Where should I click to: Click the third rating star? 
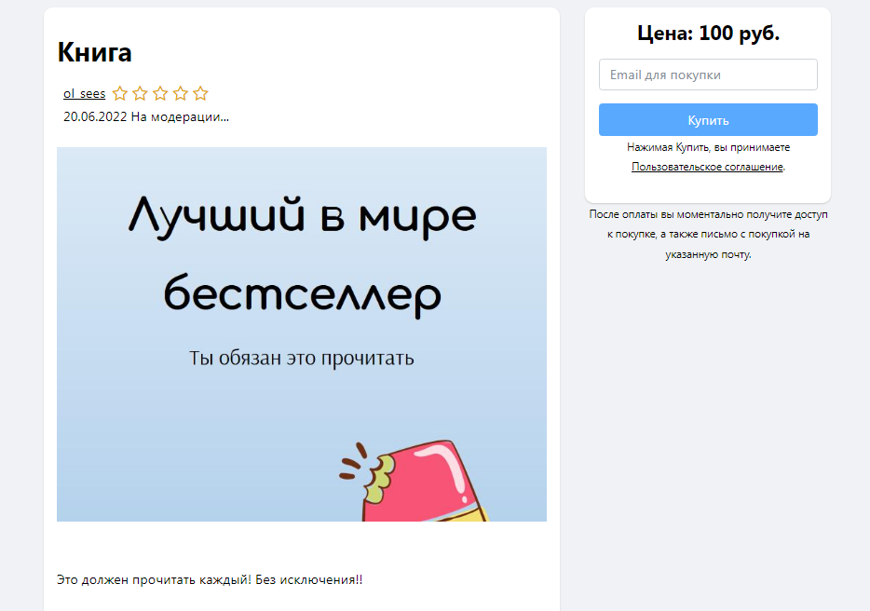(x=160, y=93)
